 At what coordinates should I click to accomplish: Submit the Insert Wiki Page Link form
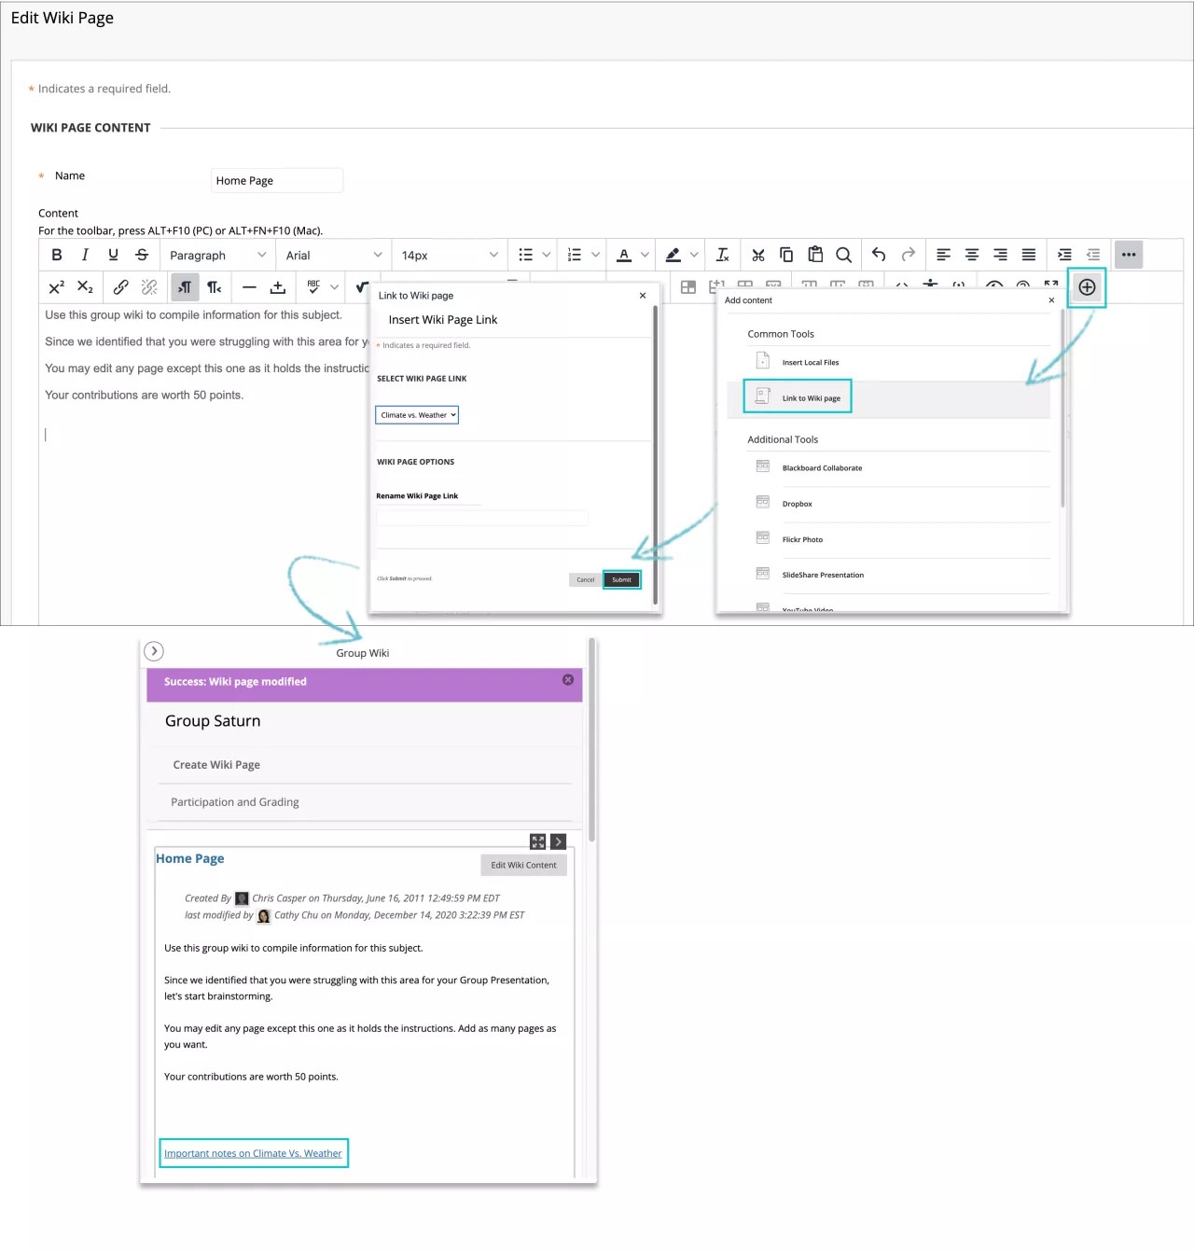pos(621,579)
